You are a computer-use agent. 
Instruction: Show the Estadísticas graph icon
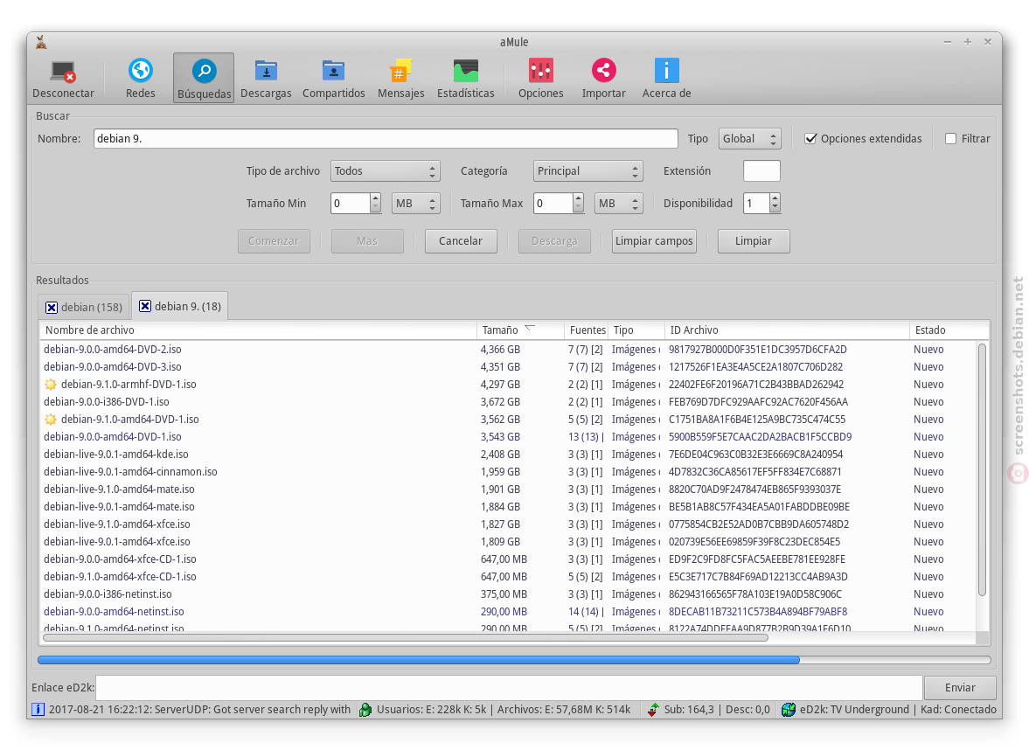coord(466,70)
